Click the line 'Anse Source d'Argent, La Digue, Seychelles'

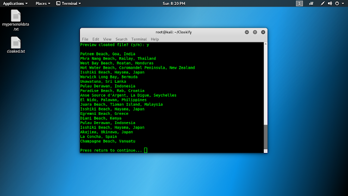tap(128, 95)
